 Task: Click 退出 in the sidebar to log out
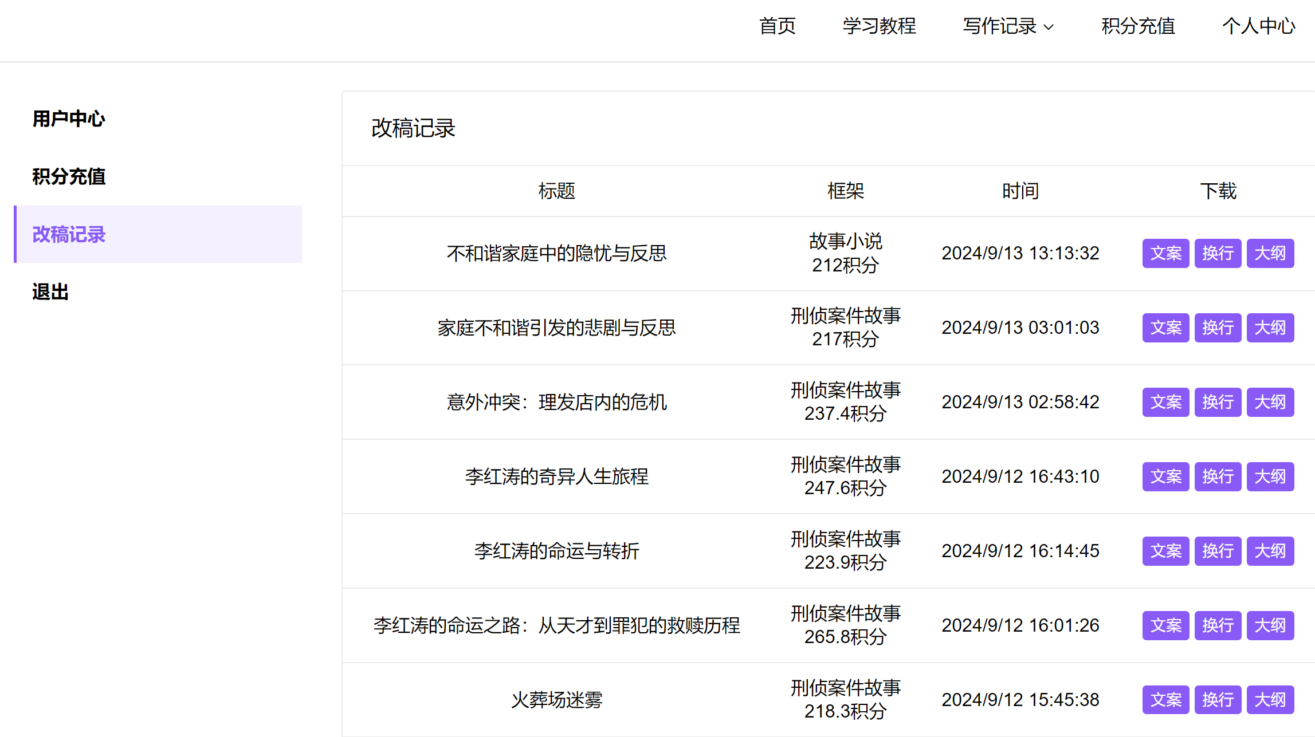point(50,292)
